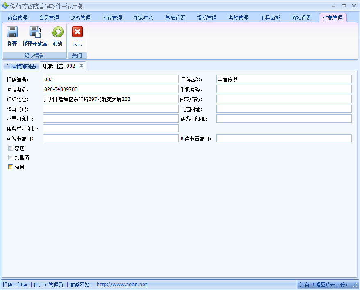The width and height of the screenshot is (360, 290).
Task: Switch to the 财务管理 tab
Action: coord(80,18)
